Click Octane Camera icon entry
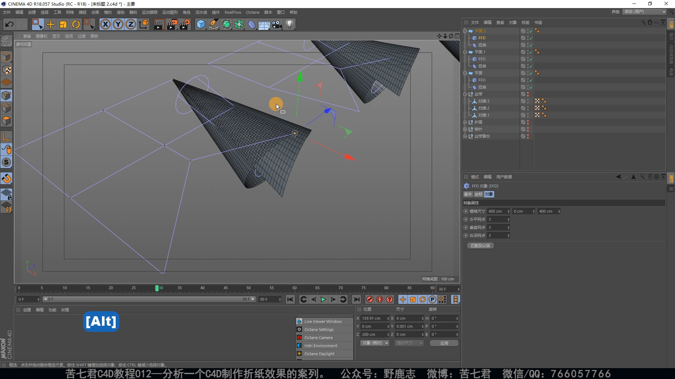 [299, 338]
